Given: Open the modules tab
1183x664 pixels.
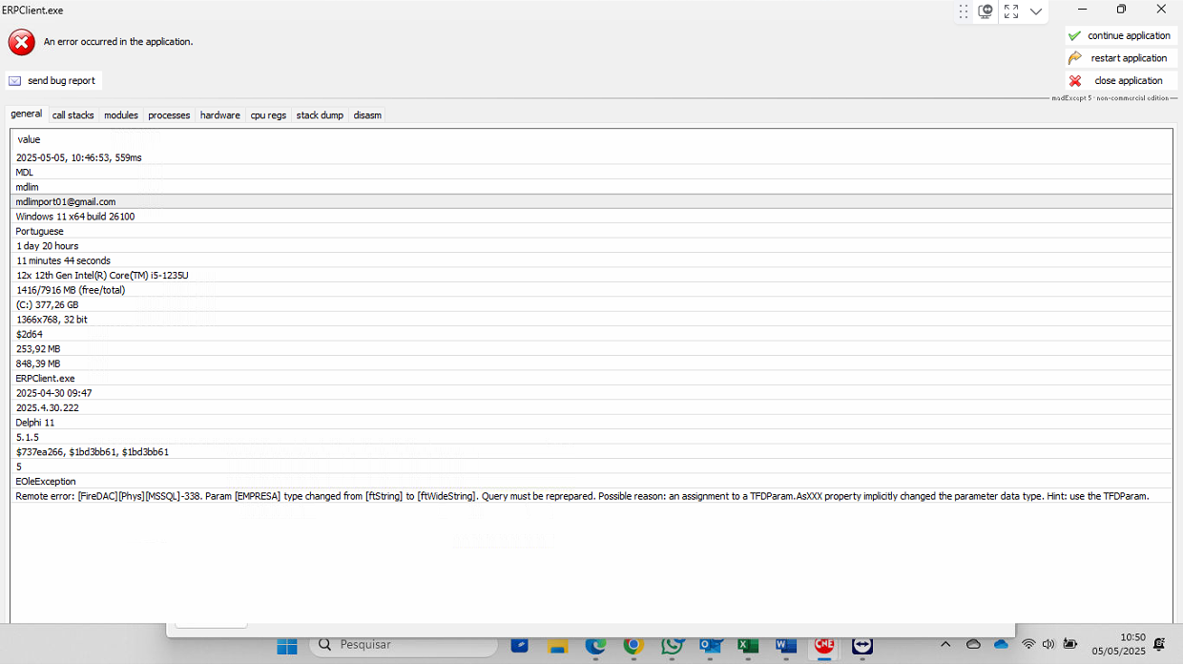Looking at the screenshot, I should [x=121, y=115].
